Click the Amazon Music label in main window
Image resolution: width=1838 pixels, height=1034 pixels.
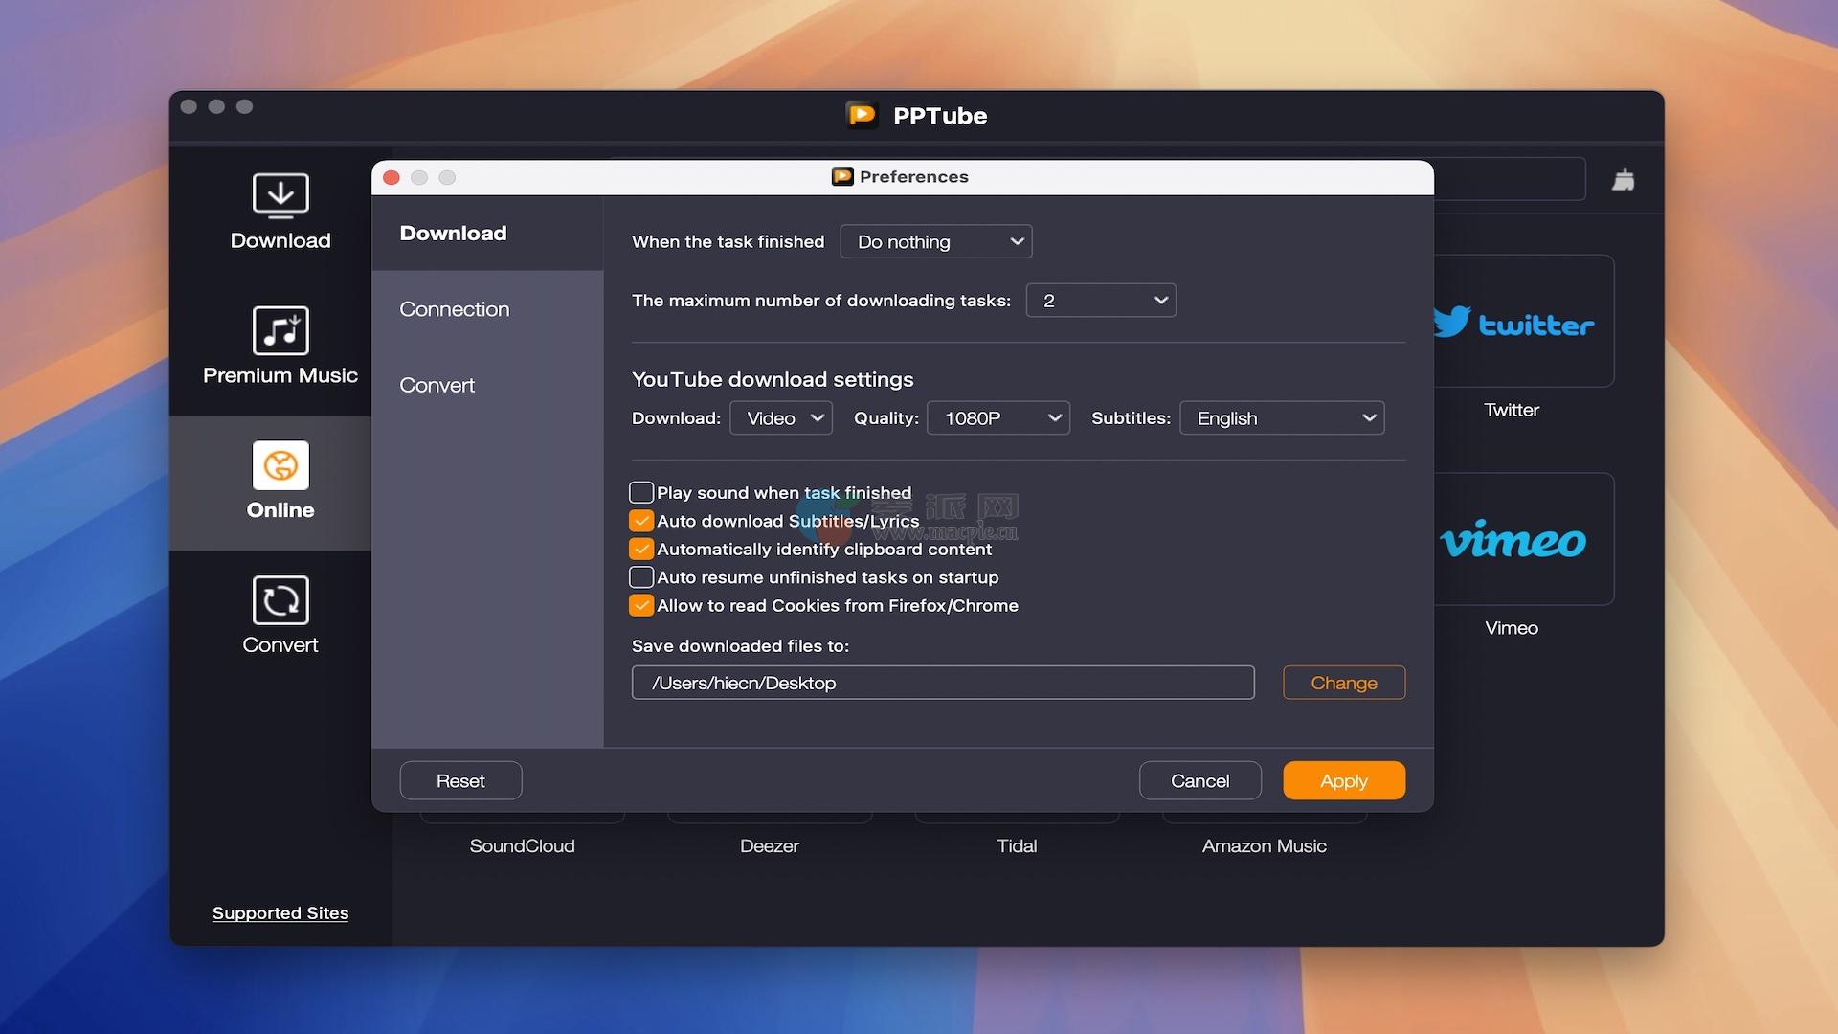pos(1264,845)
